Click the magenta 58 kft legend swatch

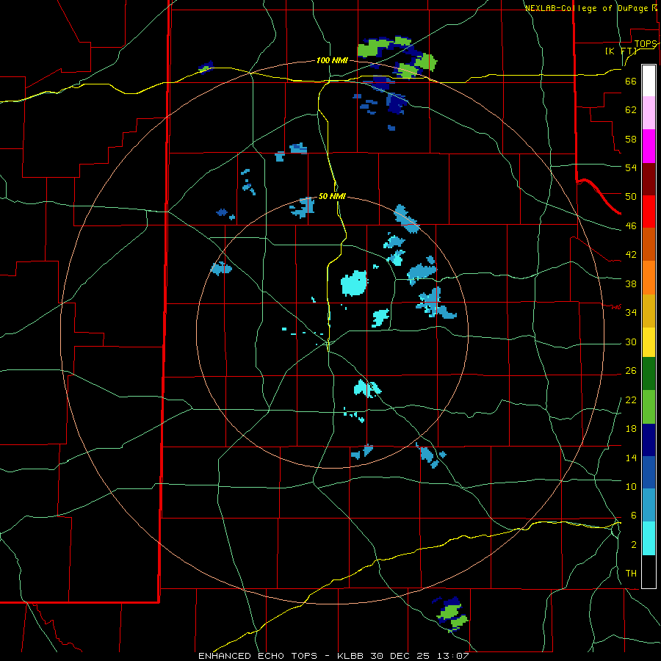coord(649,146)
